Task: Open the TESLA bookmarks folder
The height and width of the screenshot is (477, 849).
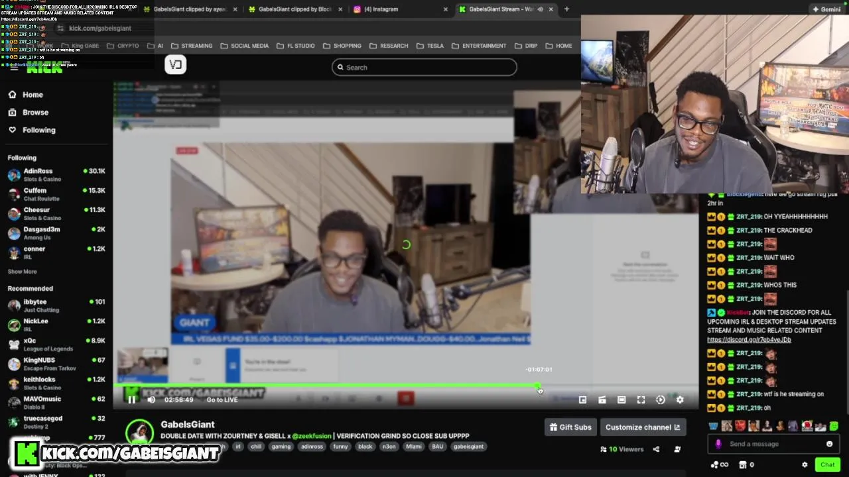Action: (x=430, y=46)
